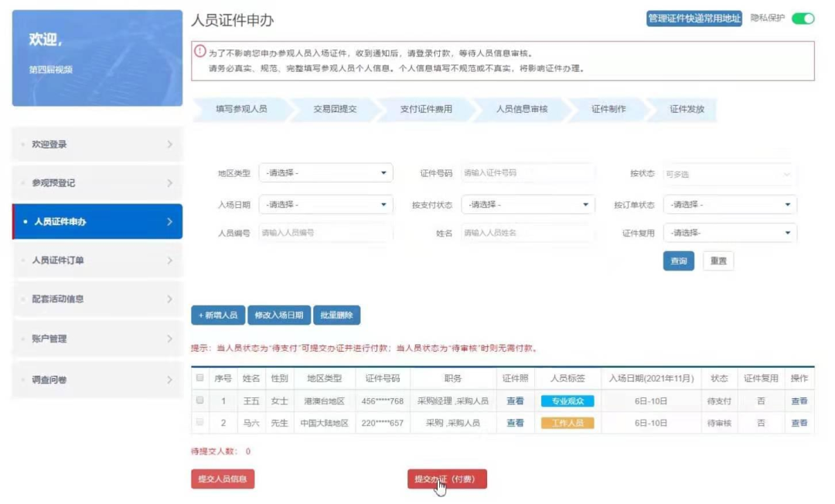Expand the 按支付状态 dropdown
The width and height of the screenshot is (835, 504).
pyautogui.click(x=527, y=205)
